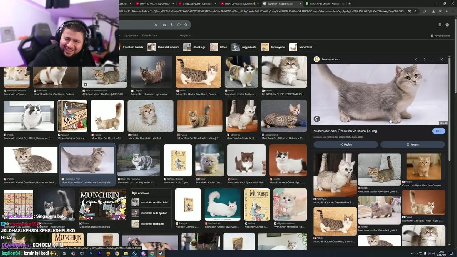Open browser extensions puzzle icon
This screenshot has width=457, height=257.
tap(424, 11)
